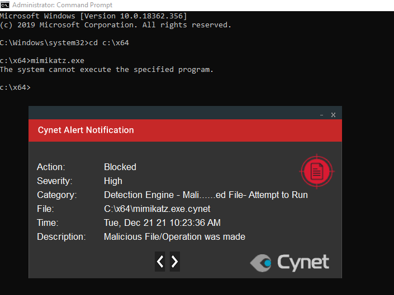Click the Microsoft Windows version line

coord(93,16)
